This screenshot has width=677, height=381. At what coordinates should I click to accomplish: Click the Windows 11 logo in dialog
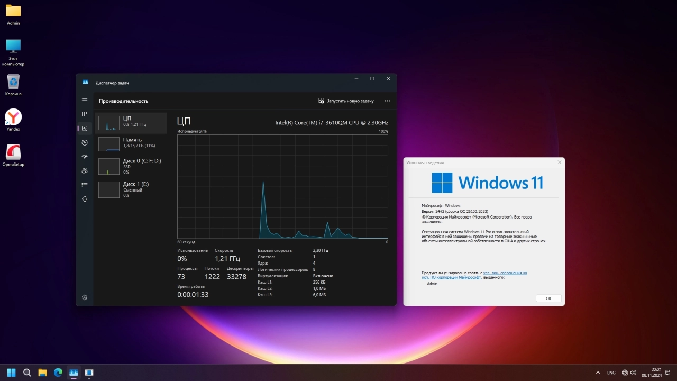point(487,183)
